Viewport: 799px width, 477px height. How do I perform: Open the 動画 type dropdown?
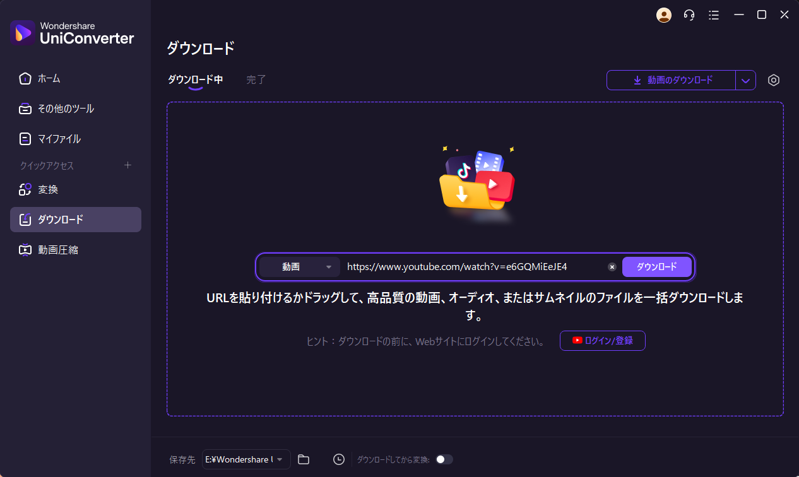pyautogui.click(x=300, y=267)
